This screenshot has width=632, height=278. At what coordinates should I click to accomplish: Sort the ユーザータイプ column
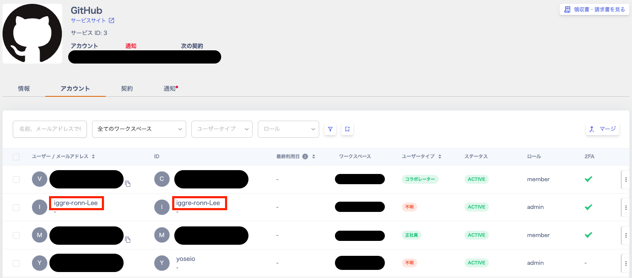coord(440,156)
